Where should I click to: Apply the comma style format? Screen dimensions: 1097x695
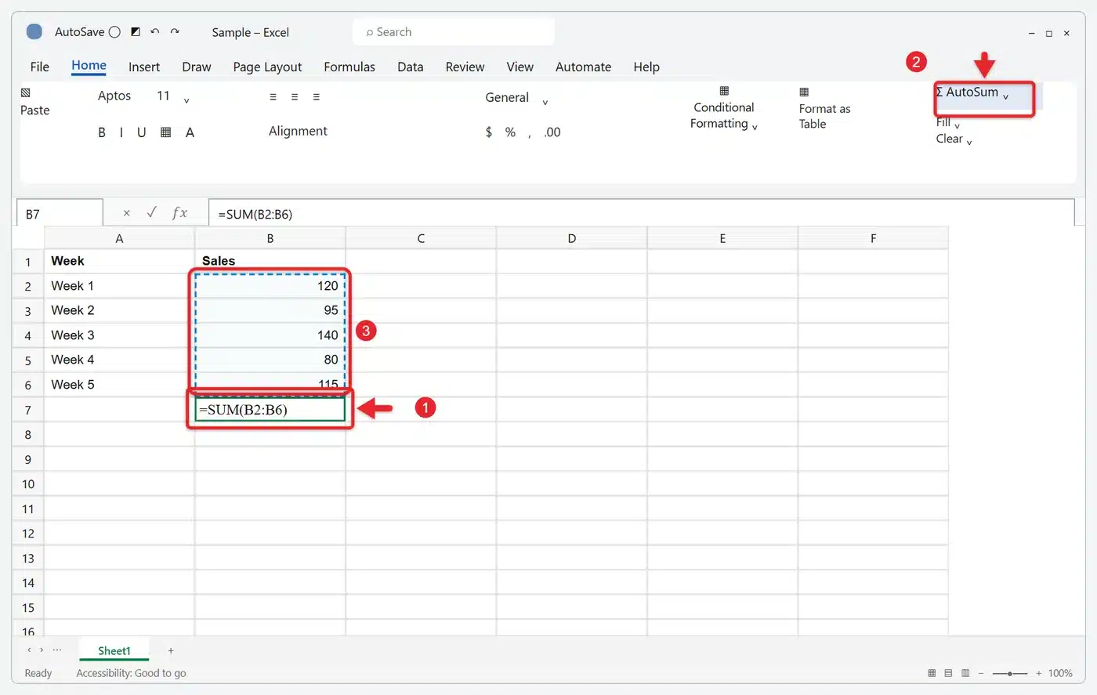(x=530, y=134)
